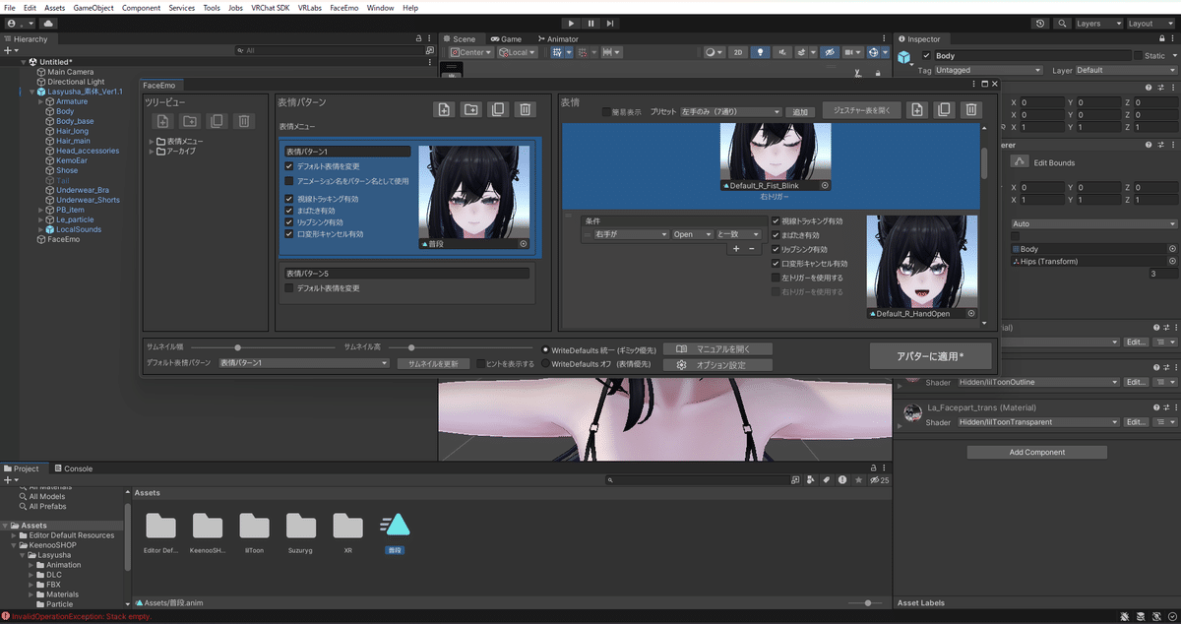Open the Tag Untagged dropdown
Screen dimensions: 1181x624
(988, 71)
